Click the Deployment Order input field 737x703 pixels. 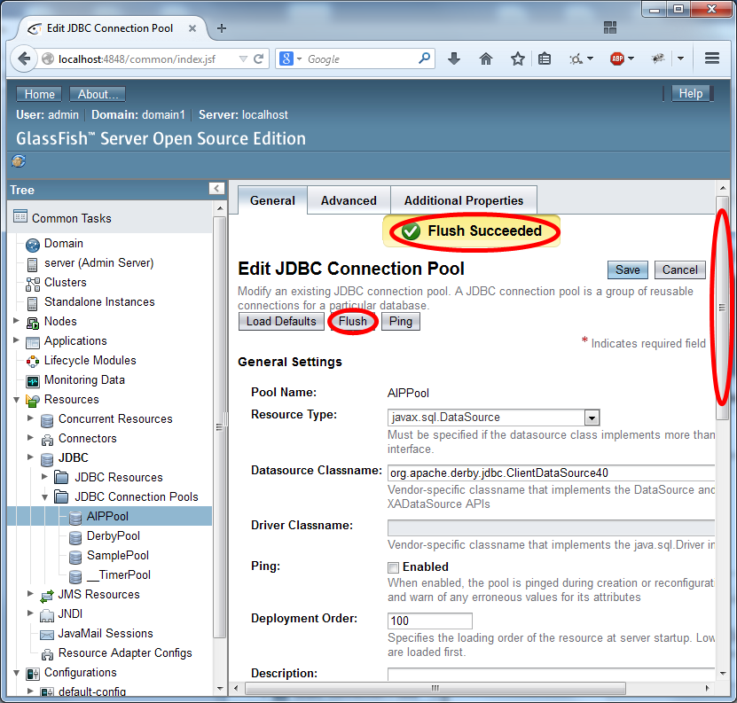429,621
